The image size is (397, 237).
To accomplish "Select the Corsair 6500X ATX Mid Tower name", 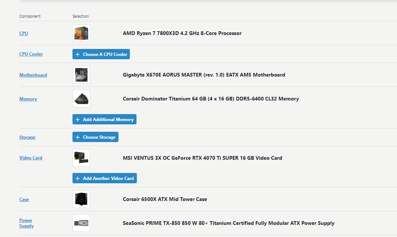I will (165, 199).
